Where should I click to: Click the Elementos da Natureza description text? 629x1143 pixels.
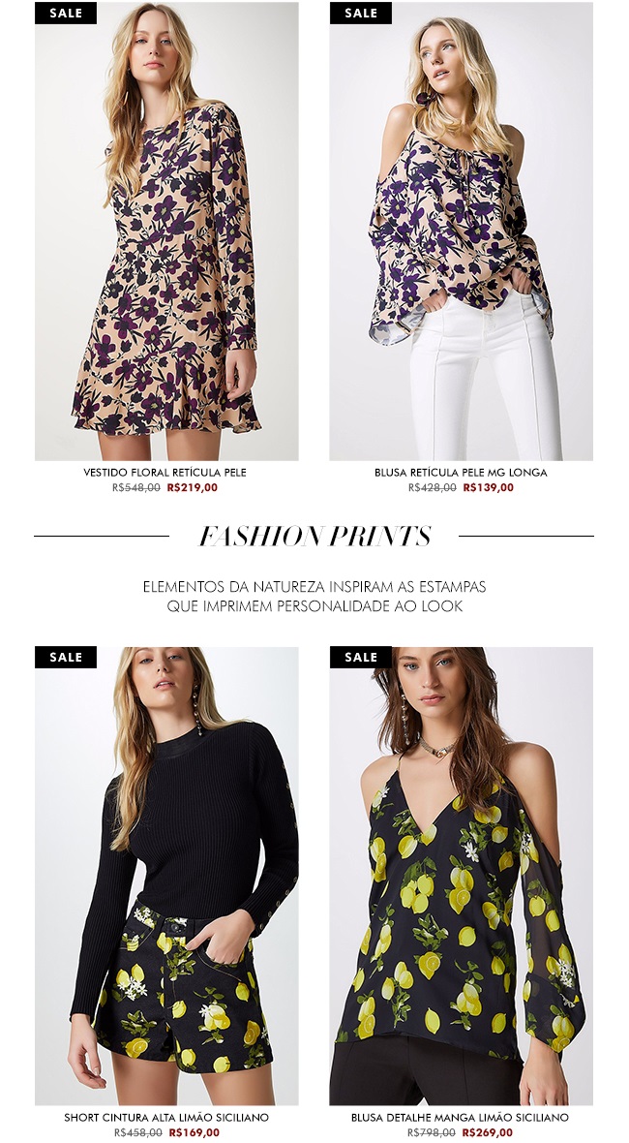pos(314,597)
